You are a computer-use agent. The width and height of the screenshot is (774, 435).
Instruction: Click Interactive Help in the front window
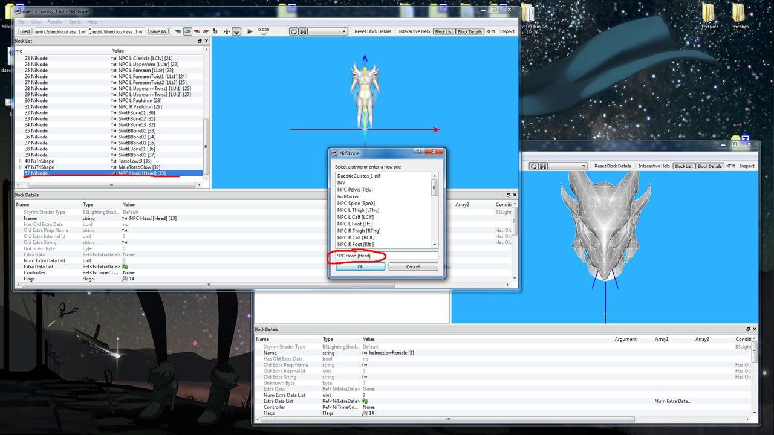[414, 31]
